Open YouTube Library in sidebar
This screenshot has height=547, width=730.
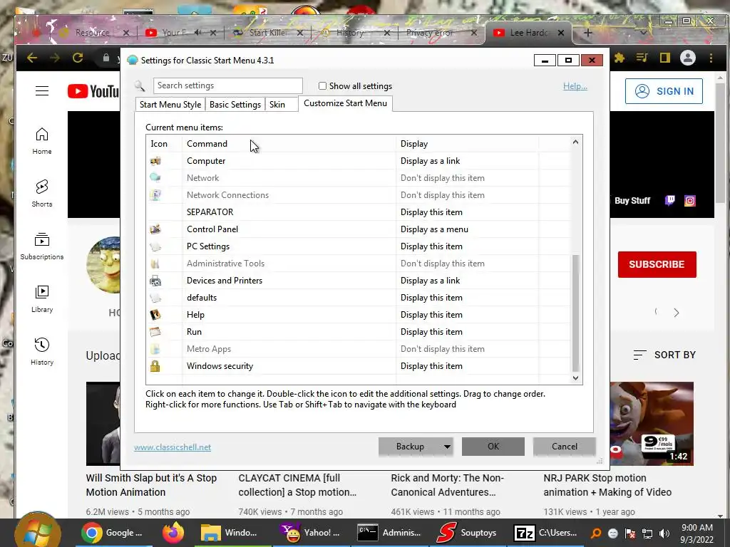(42, 299)
